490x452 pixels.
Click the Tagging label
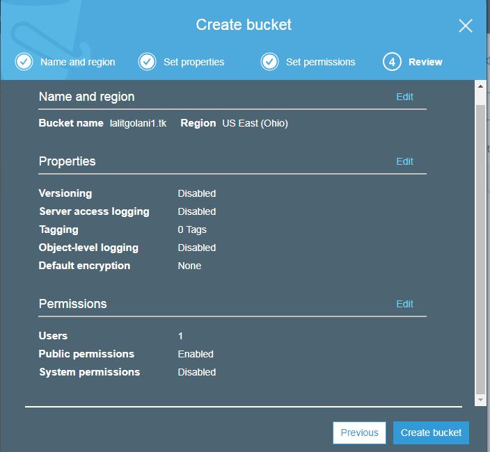(x=58, y=229)
